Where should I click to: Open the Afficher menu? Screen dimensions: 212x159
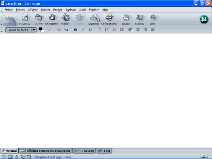[x=33, y=10]
